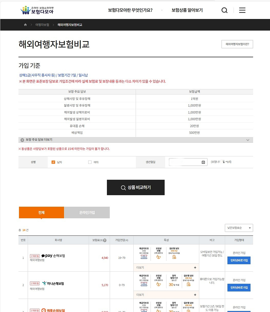The width and height of the screenshot is (270, 312).
Task: Click premium value 5,170
Action: tap(105, 285)
